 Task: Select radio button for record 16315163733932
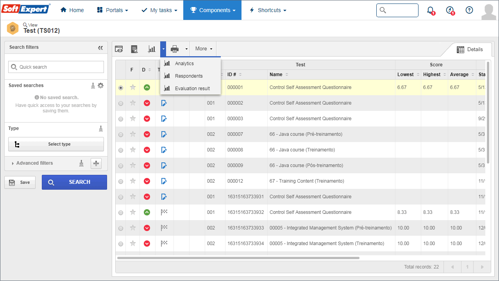(121, 213)
